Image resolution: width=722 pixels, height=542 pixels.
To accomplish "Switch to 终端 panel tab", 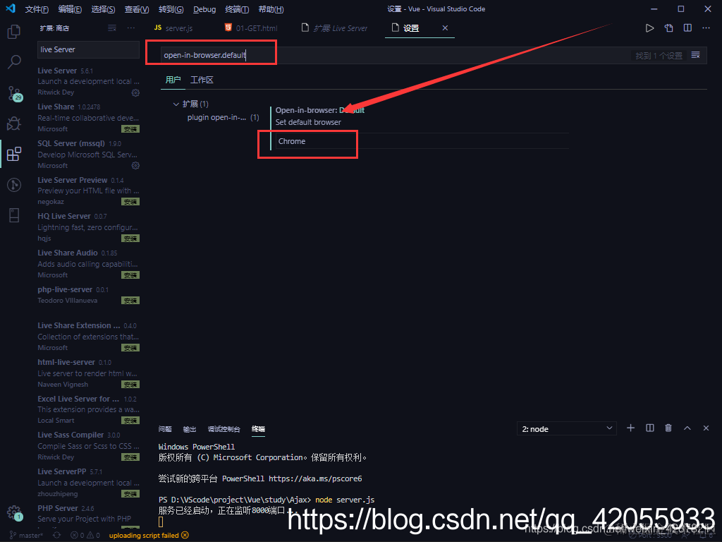I will tap(258, 429).
